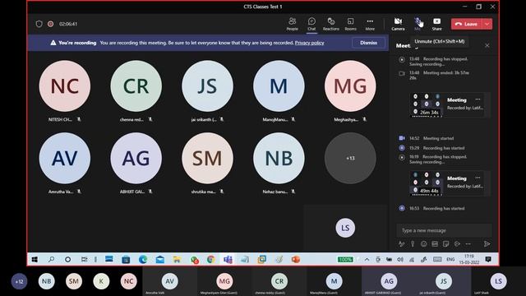
Task: Expand the Leave button dropdown arrow
Action: tap(487, 24)
